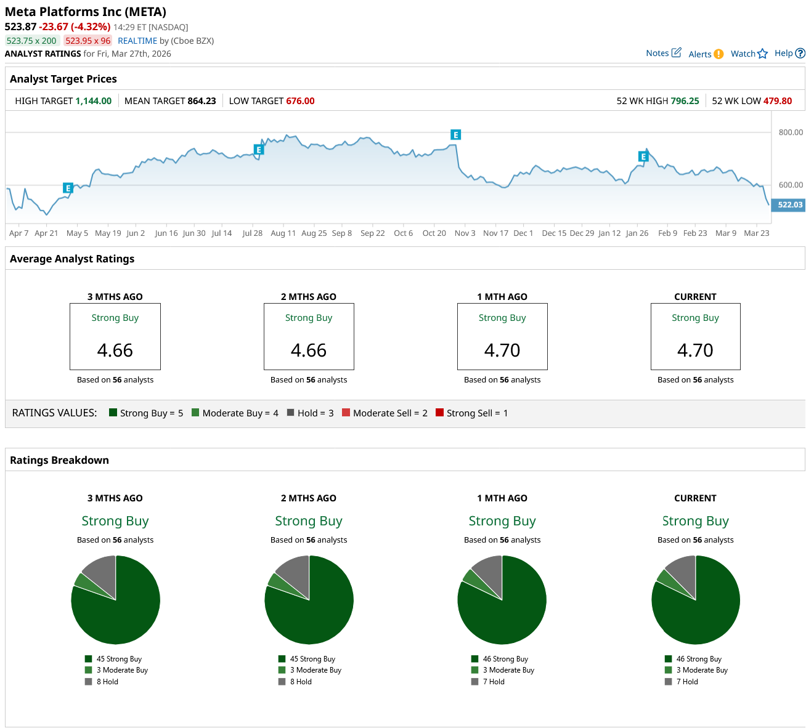Select the 4.66 rating box under 3 MTHS AGO
This screenshot has height=728, width=806.
coord(115,336)
